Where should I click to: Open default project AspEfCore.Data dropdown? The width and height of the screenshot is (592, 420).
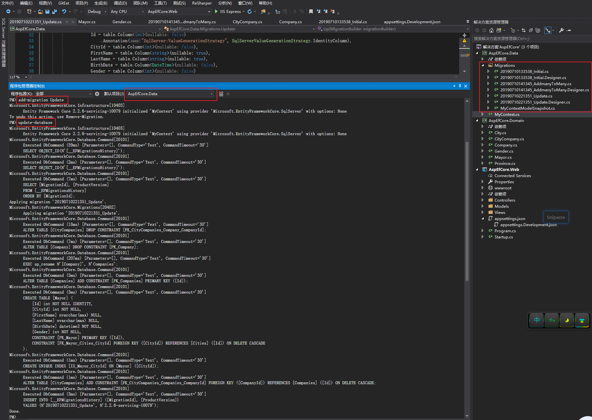click(x=170, y=94)
